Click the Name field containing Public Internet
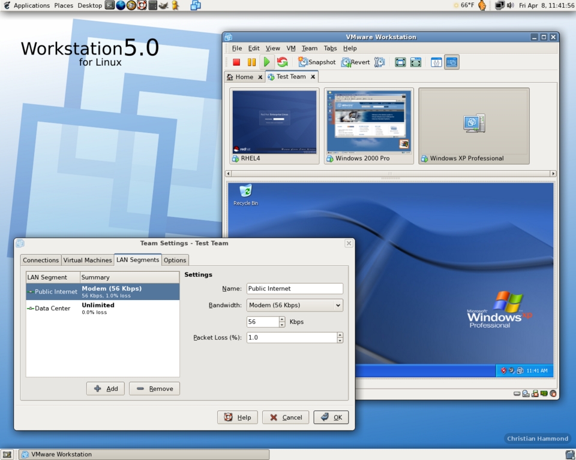This screenshot has width=576, height=460. click(x=295, y=289)
